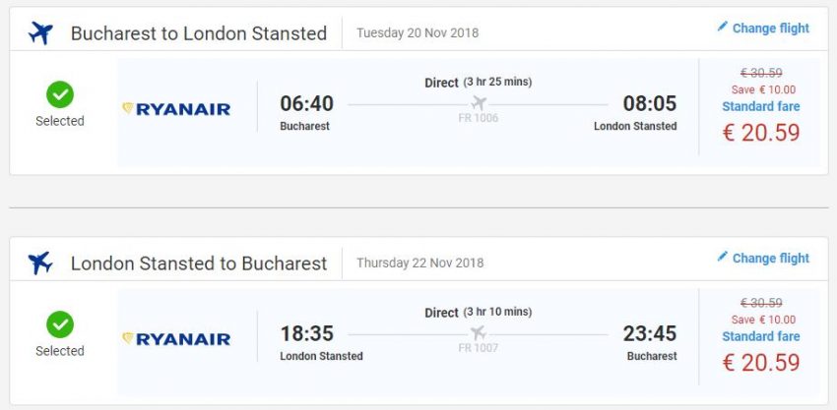Click the € 20.59 price on the return flight
Screen dimensions: 837x410
pyautogui.click(x=760, y=363)
